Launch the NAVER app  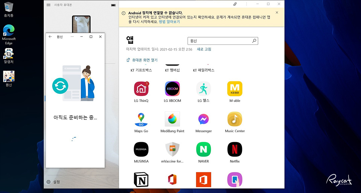[203, 150]
